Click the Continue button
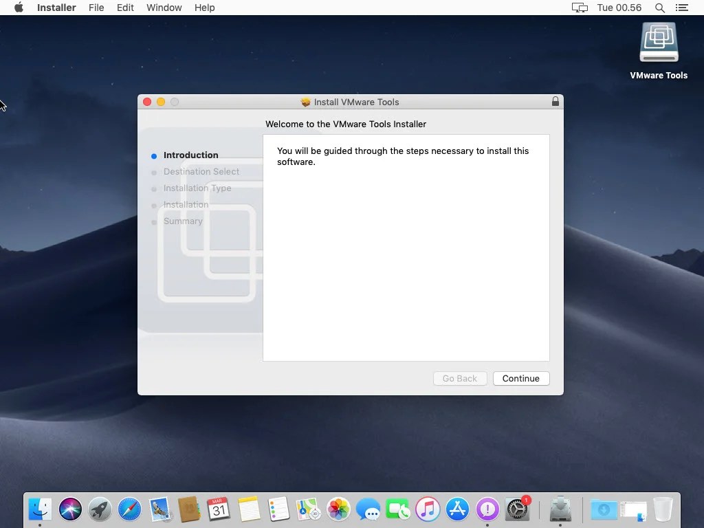704x528 pixels. 520,378
